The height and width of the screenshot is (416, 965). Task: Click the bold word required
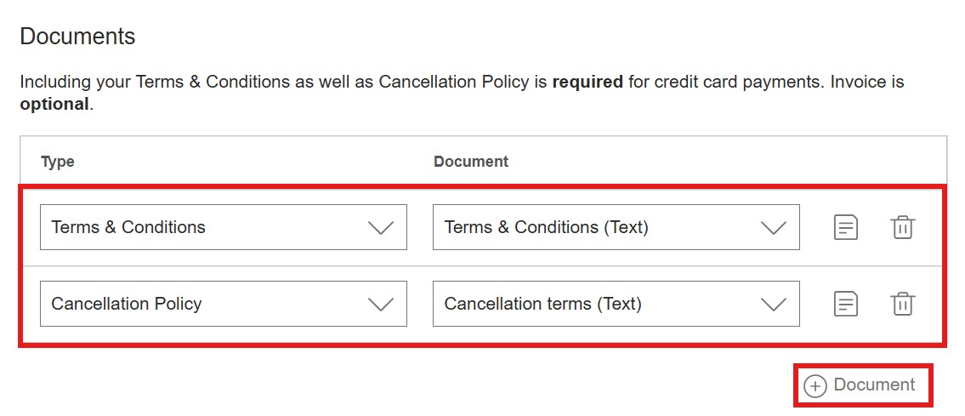[588, 82]
